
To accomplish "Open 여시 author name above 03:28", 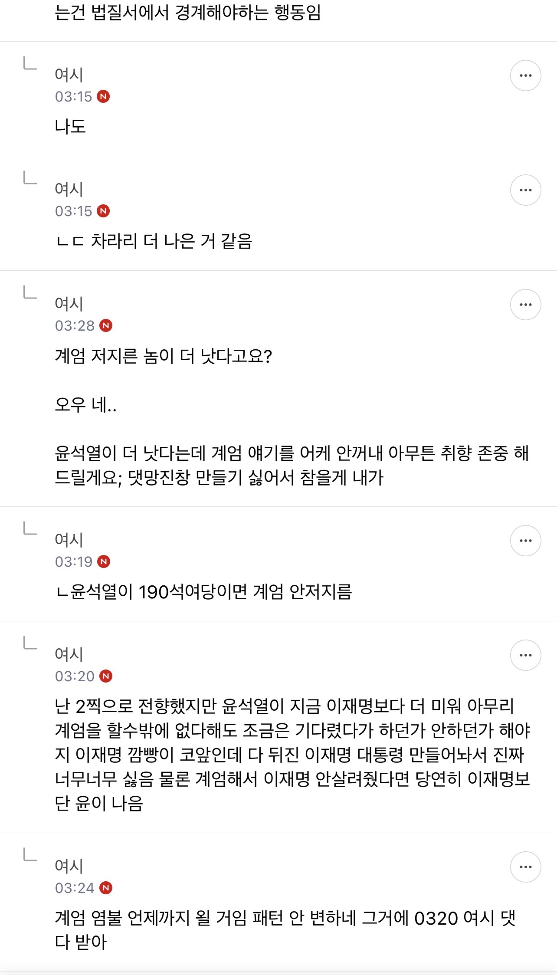I will tap(69, 304).
